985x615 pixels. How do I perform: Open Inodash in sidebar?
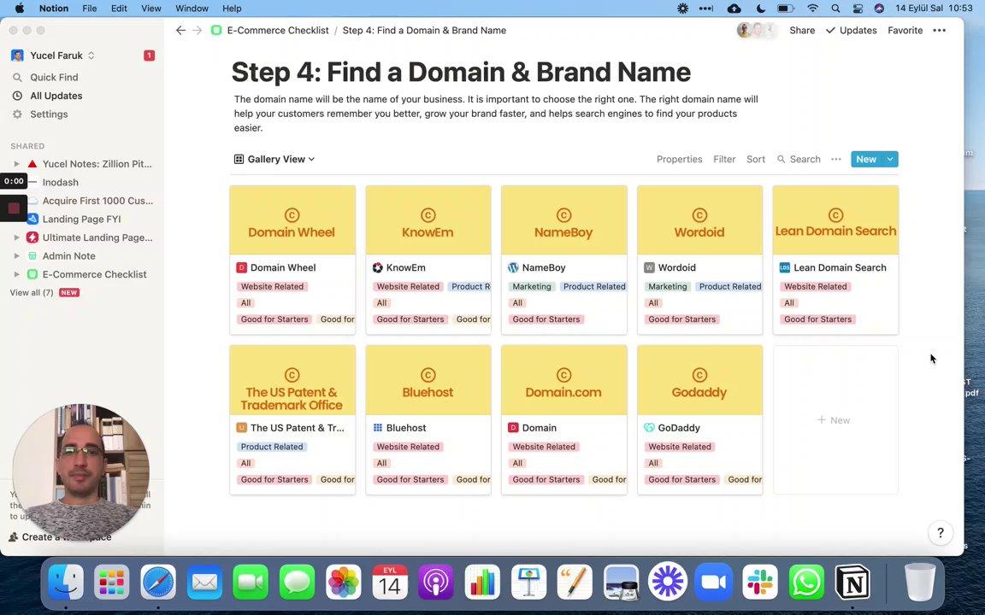coord(61,183)
